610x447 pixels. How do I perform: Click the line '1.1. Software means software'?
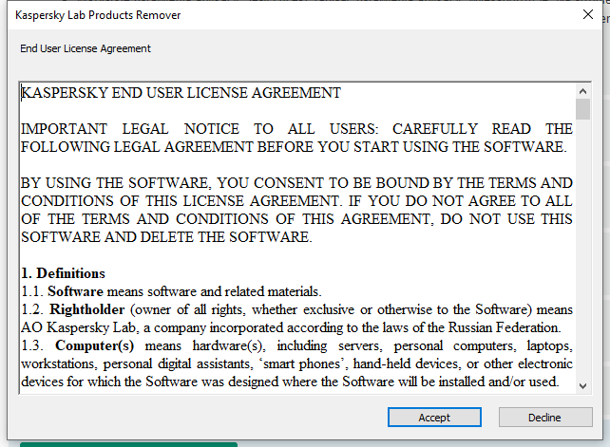coord(171,291)
